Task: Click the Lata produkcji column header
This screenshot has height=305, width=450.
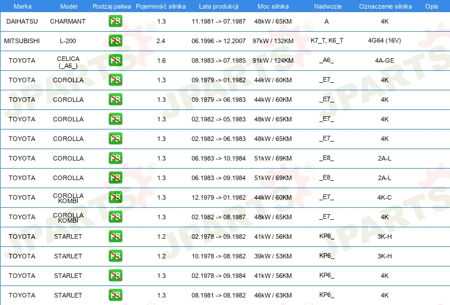Action: (219, 6)
